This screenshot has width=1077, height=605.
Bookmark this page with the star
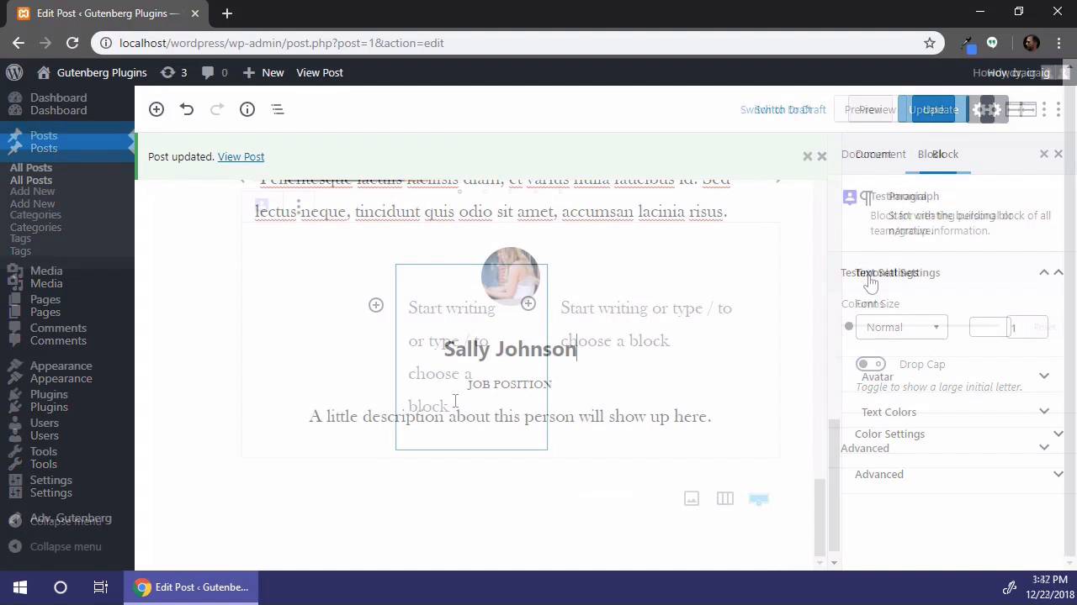pyautogui.click(x=930, y=43)
